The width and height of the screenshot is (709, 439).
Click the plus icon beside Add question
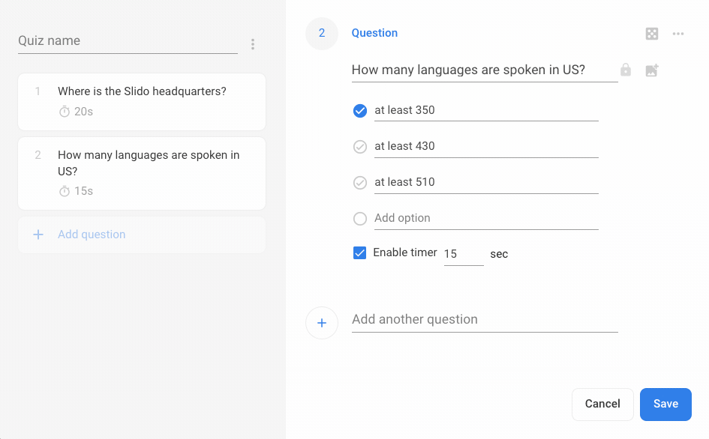(38, 234)
